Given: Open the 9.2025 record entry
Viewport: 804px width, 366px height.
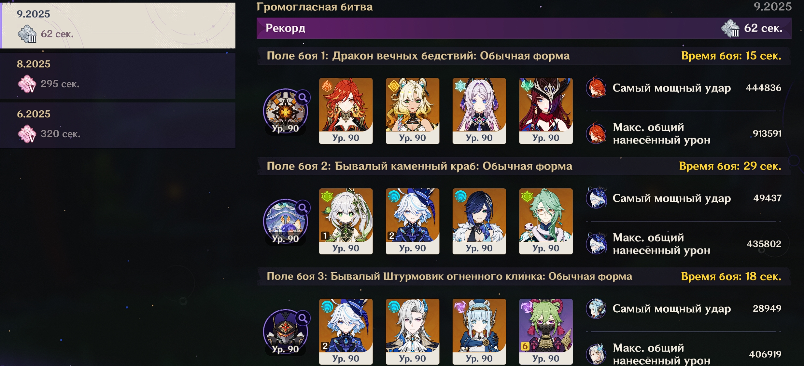Looking at the screenshot, I should (118, 25).
